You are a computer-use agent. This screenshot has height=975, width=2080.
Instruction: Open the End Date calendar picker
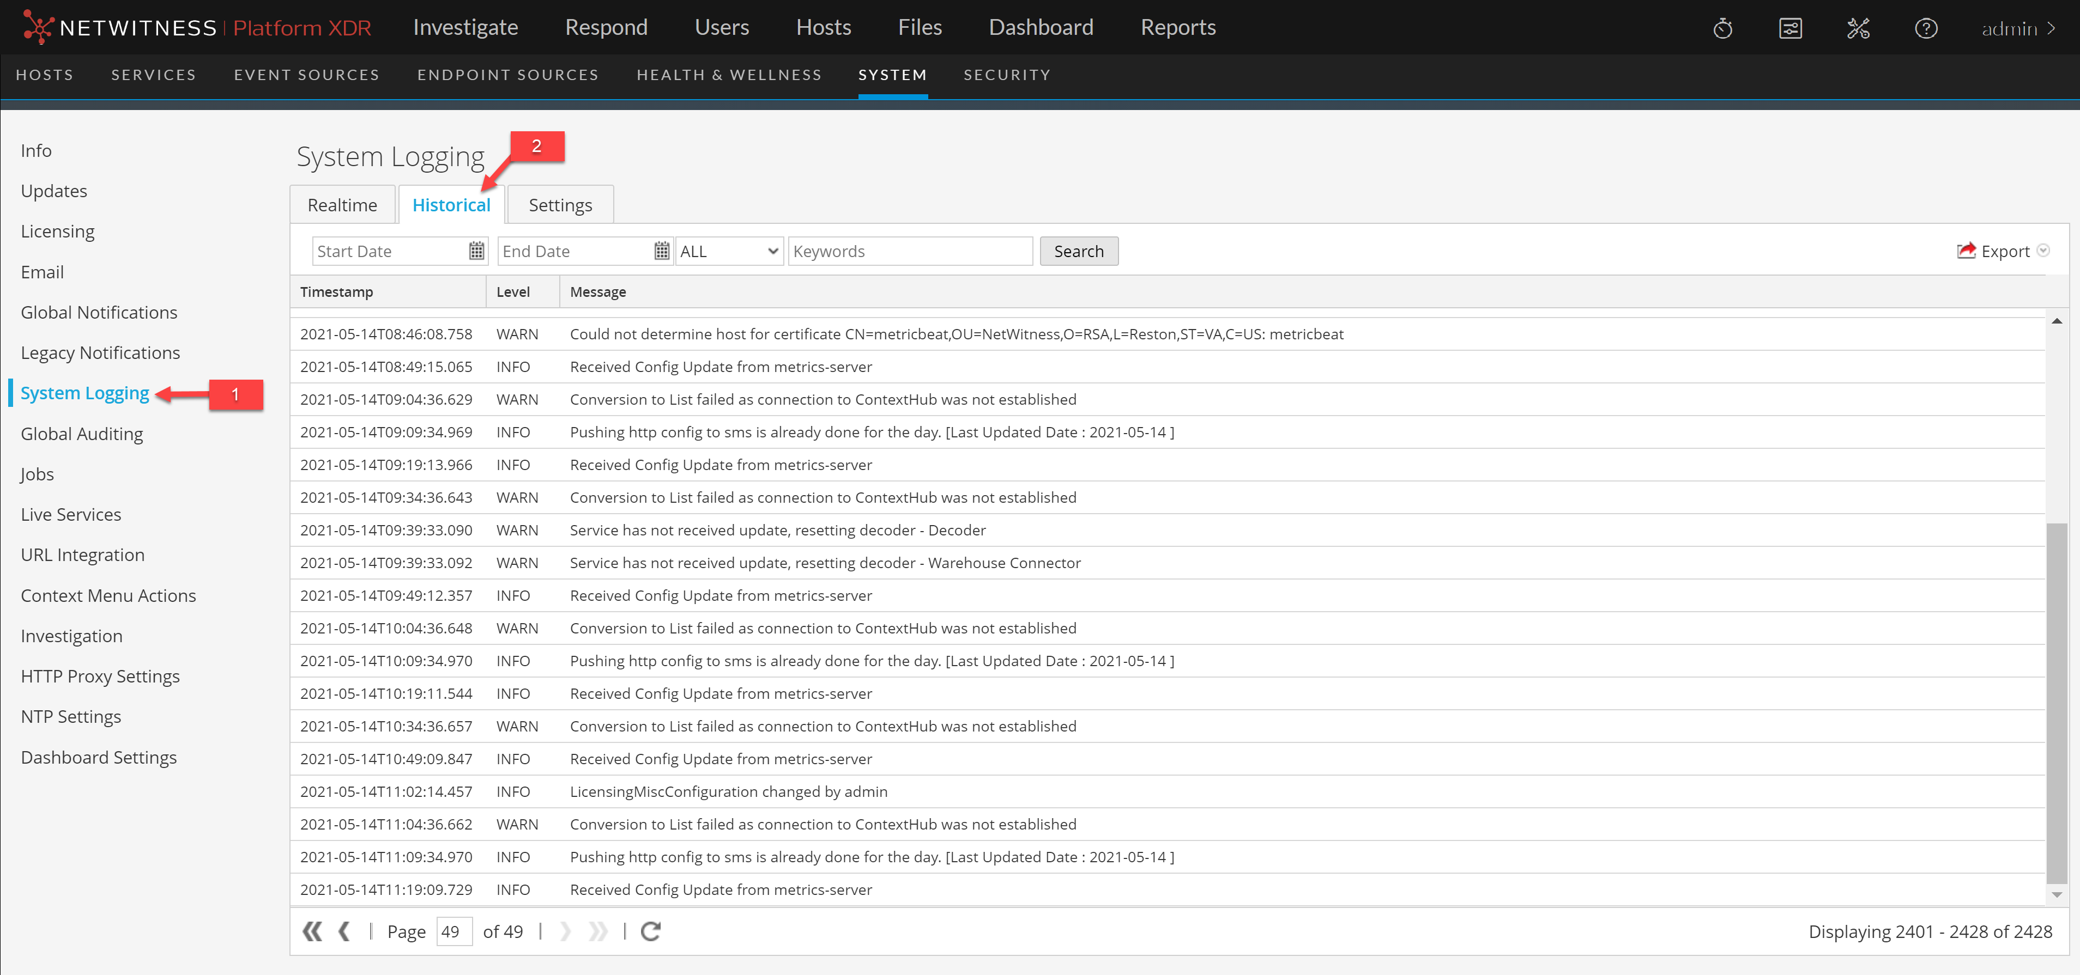[x=661, y=251]
